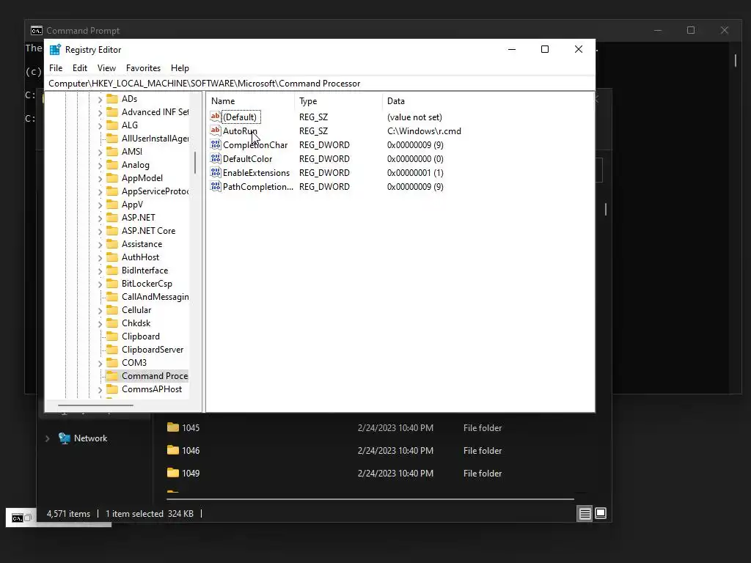Image resolution: width=751 pixels, height=563 pixels.
Task: Open the View menu
Action: tap(106, 68)
